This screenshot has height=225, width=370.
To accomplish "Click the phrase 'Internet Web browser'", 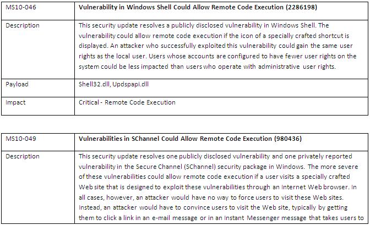I will pos(315,187).
